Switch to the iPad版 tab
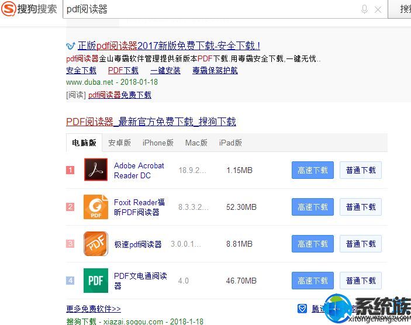This screenshot has height=325, width=411. tap(230, 143)
